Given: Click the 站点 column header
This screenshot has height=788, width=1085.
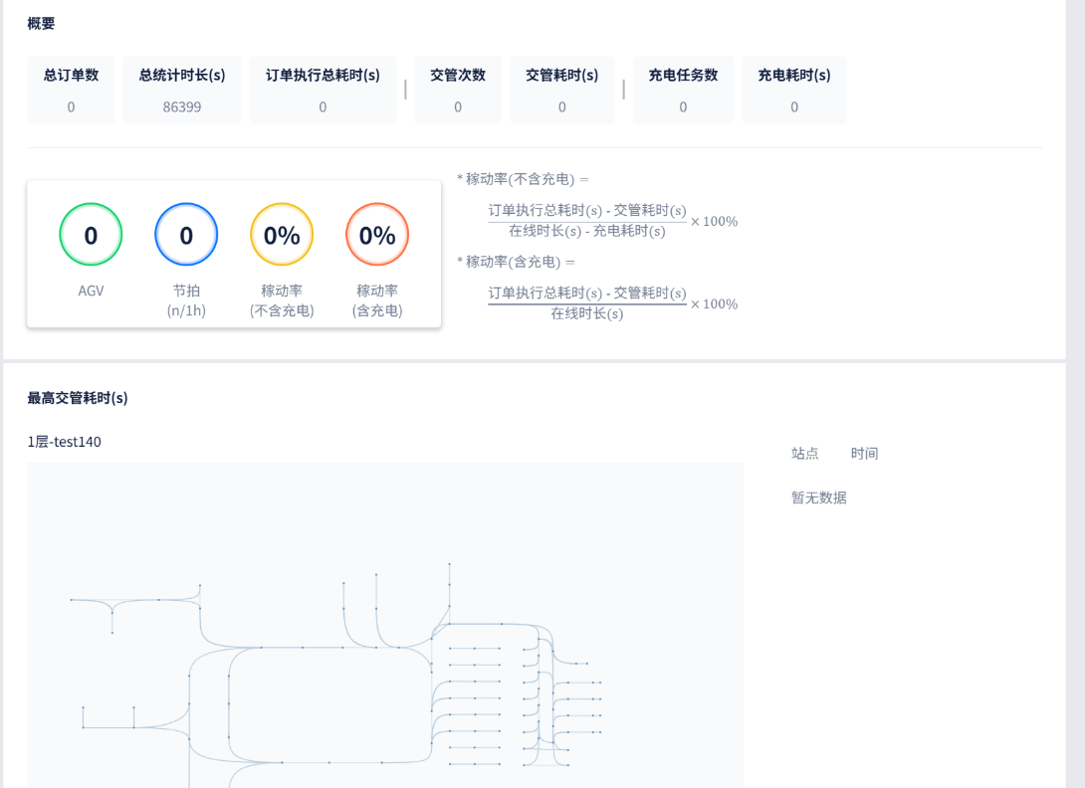Looking at the screenshot, I should point(804,453).
